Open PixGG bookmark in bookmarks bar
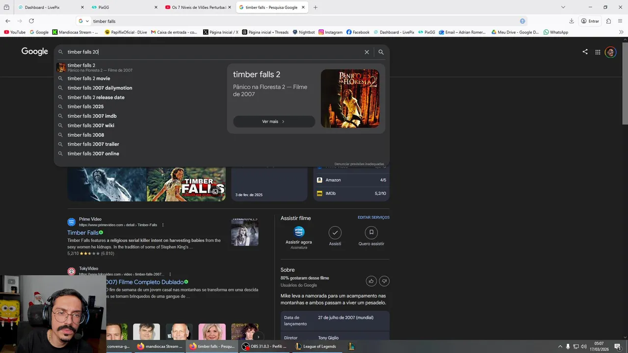Viewport: 628px width, 353px height. [x=426, y=32]
